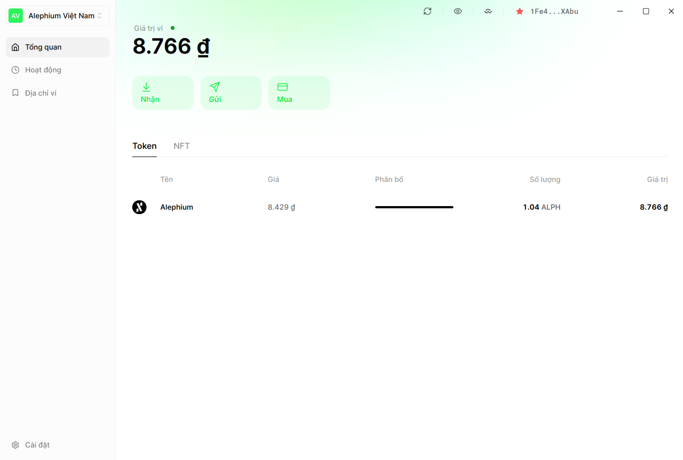Viewport: 683px width, 460px height.
Task: Click the Gửi send button
Action: tap(231, 93)
